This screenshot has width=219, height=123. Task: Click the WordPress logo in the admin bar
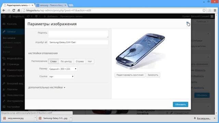coord(4,16)
